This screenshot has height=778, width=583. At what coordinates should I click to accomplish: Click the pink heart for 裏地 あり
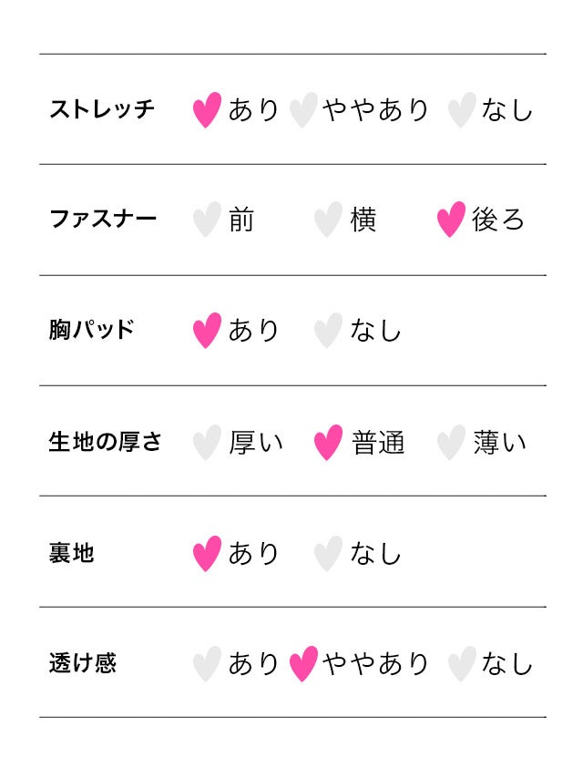click(207, 554)
